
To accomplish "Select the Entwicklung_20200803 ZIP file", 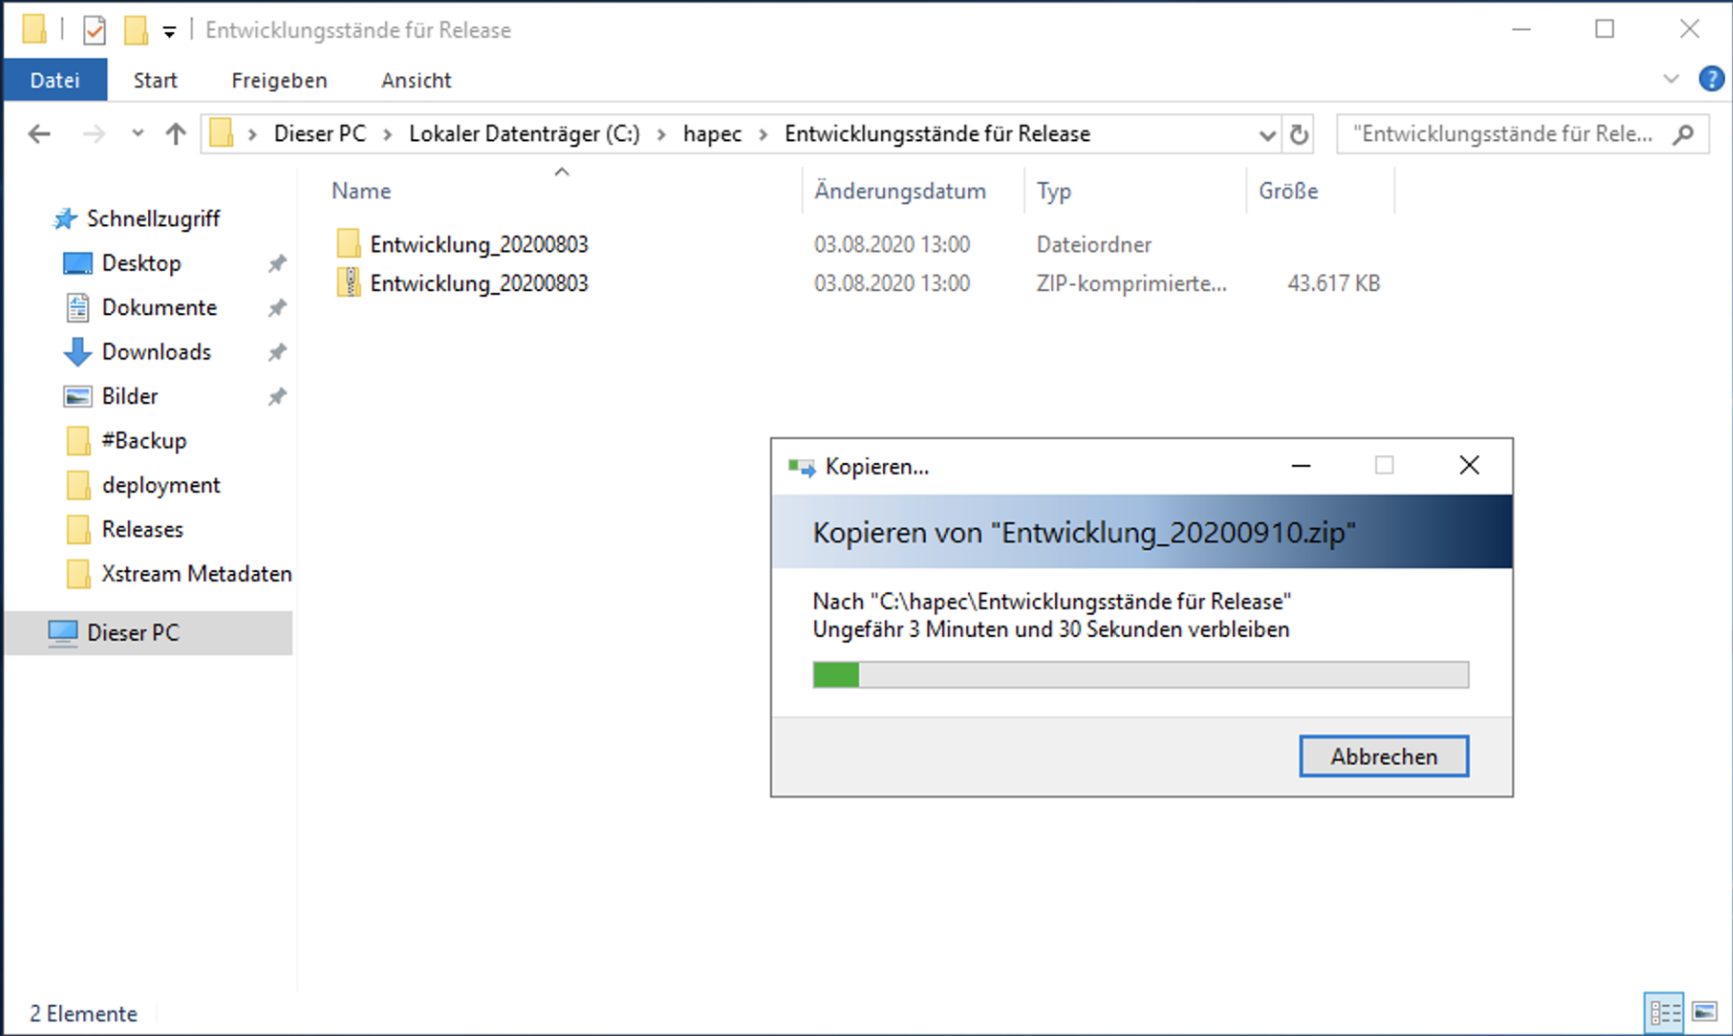I will tap(479, 283).
